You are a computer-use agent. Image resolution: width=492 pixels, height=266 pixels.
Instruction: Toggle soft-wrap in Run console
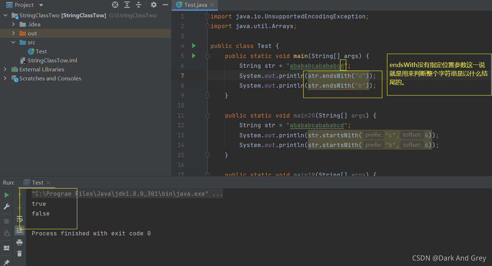click(x=19, y=218)
